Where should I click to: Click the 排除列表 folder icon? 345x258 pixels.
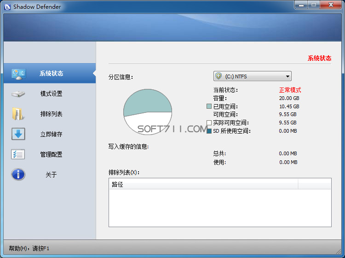(x=18, y=114)
